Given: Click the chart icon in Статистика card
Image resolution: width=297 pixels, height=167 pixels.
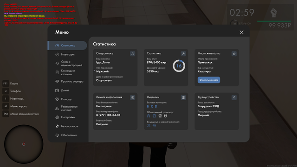Looking at the screenshot, I should click(x=183, y=54).
